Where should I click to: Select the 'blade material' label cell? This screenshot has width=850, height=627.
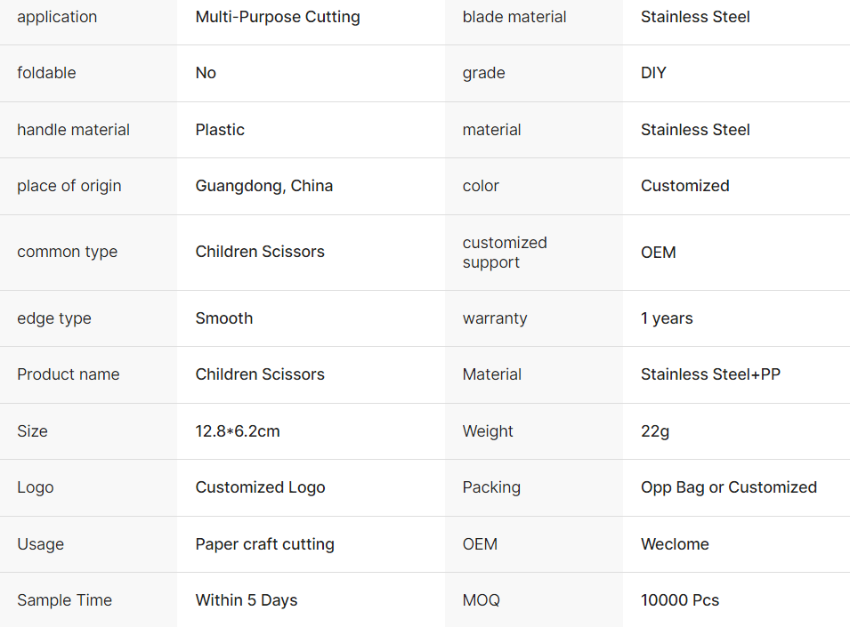pos(514,17)
